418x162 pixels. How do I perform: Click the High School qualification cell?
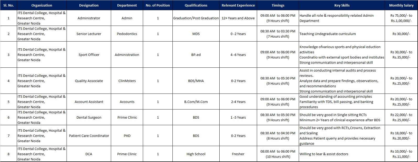196,154
